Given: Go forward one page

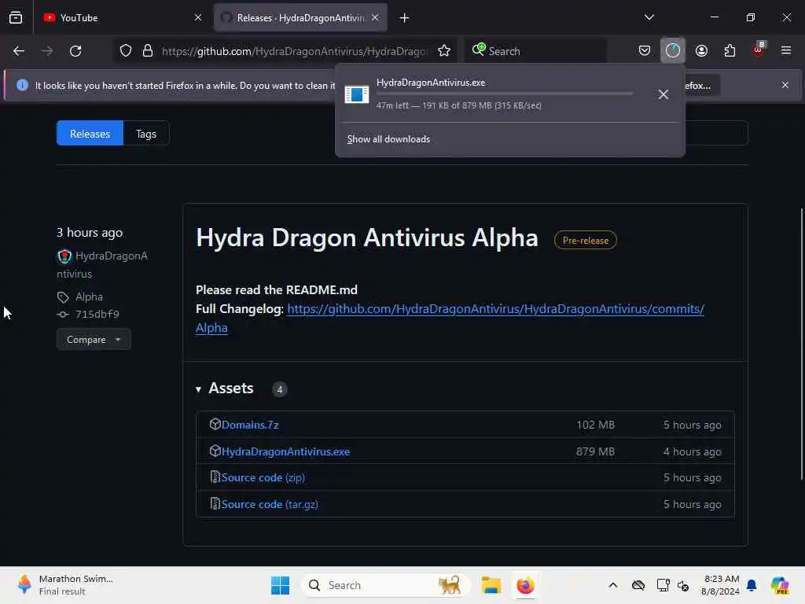Looking at the screenshot, I should click(x=47, y=51).
